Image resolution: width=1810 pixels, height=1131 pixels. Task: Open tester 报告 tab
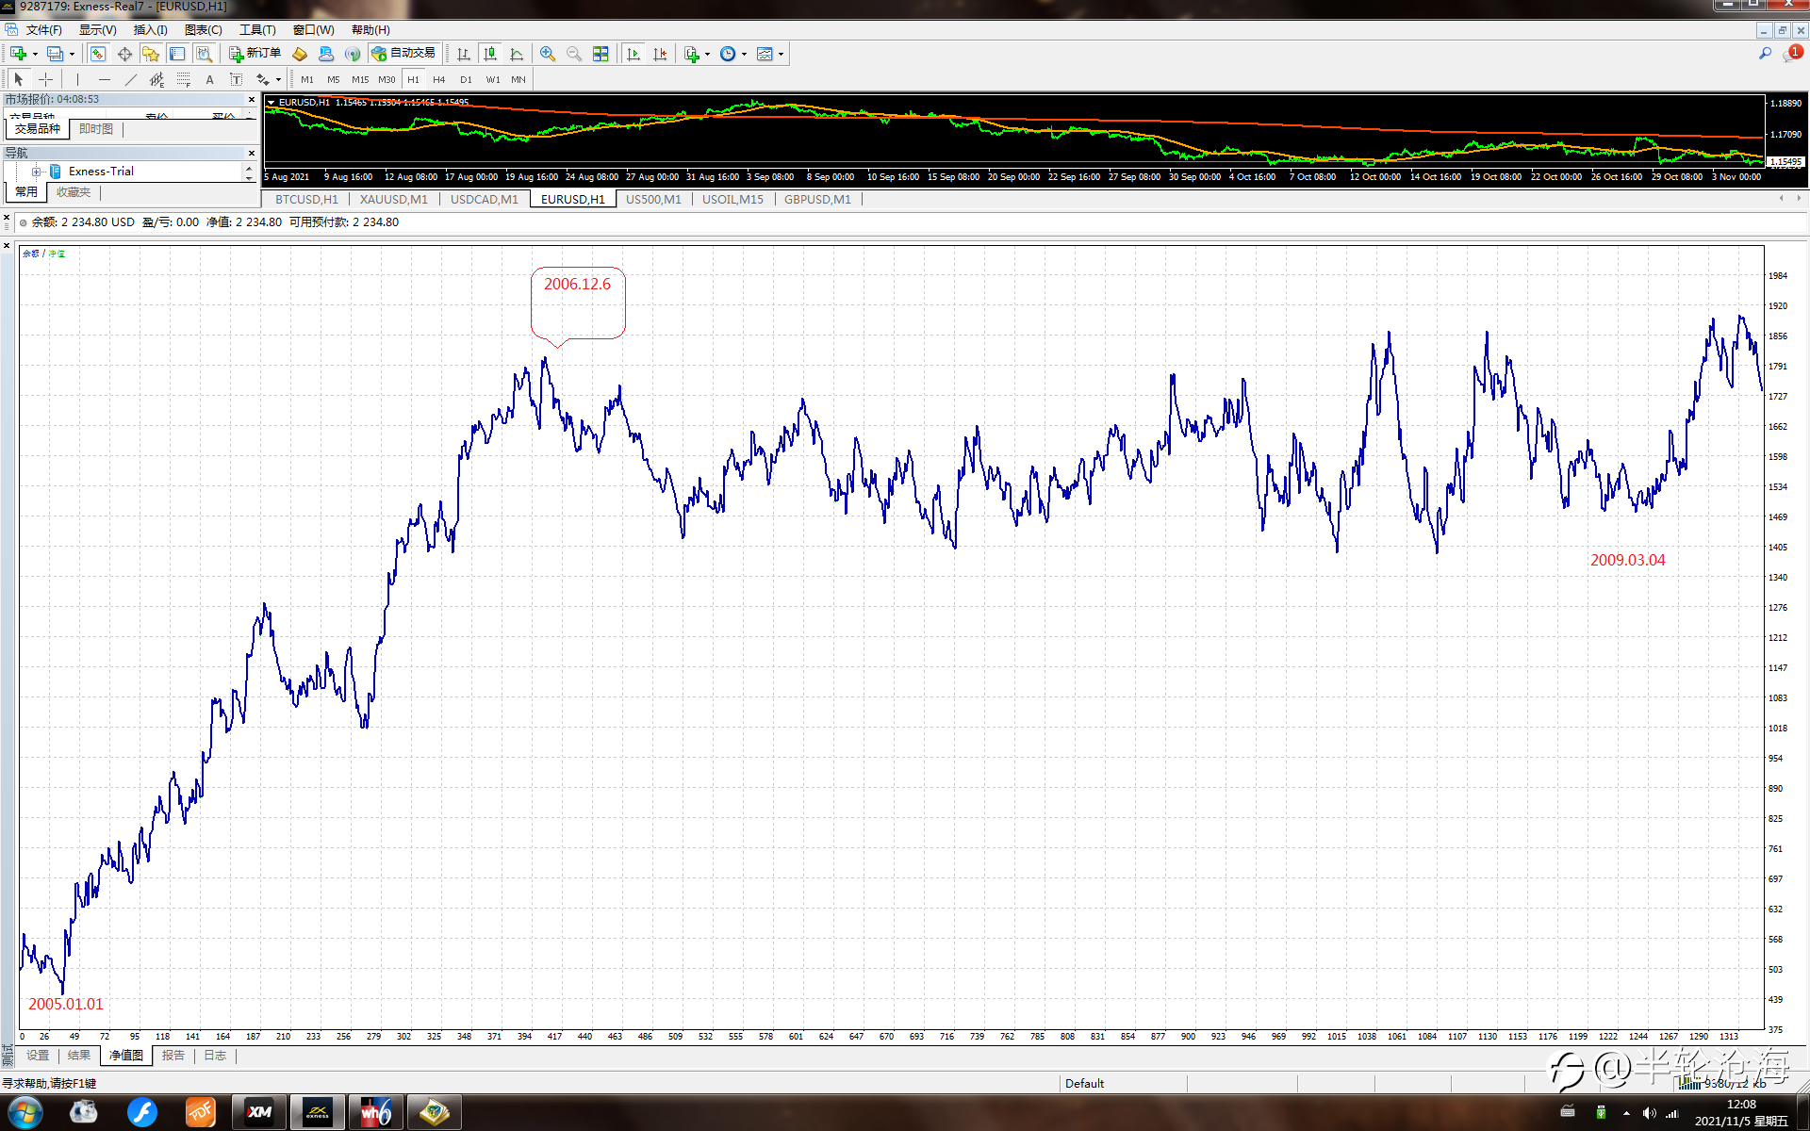(x=173, y=1056)
